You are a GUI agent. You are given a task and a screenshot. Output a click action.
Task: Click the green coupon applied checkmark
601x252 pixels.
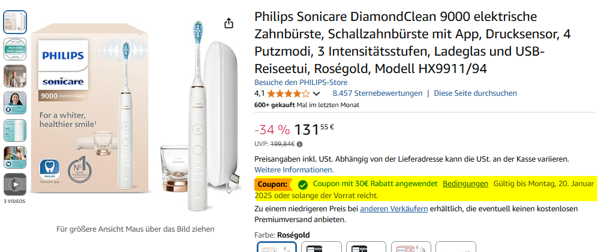point(303,184)
